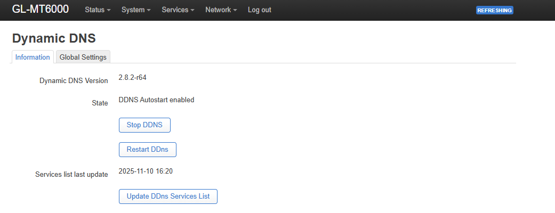Switch to the Information tab

(33, 57)
